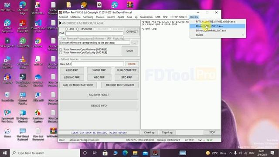Open Cortana circle icon on taskbar
279x157 pixels.
(x=85, y=153)
